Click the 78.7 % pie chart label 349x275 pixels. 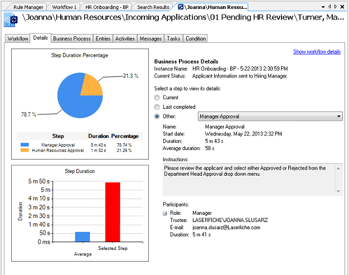coord(28,114)
